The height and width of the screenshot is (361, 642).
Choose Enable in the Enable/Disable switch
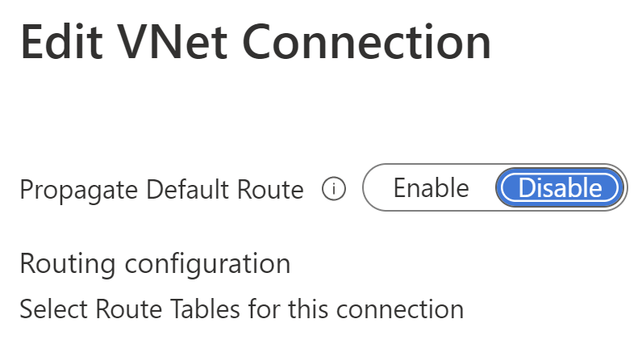coord(431,189)
